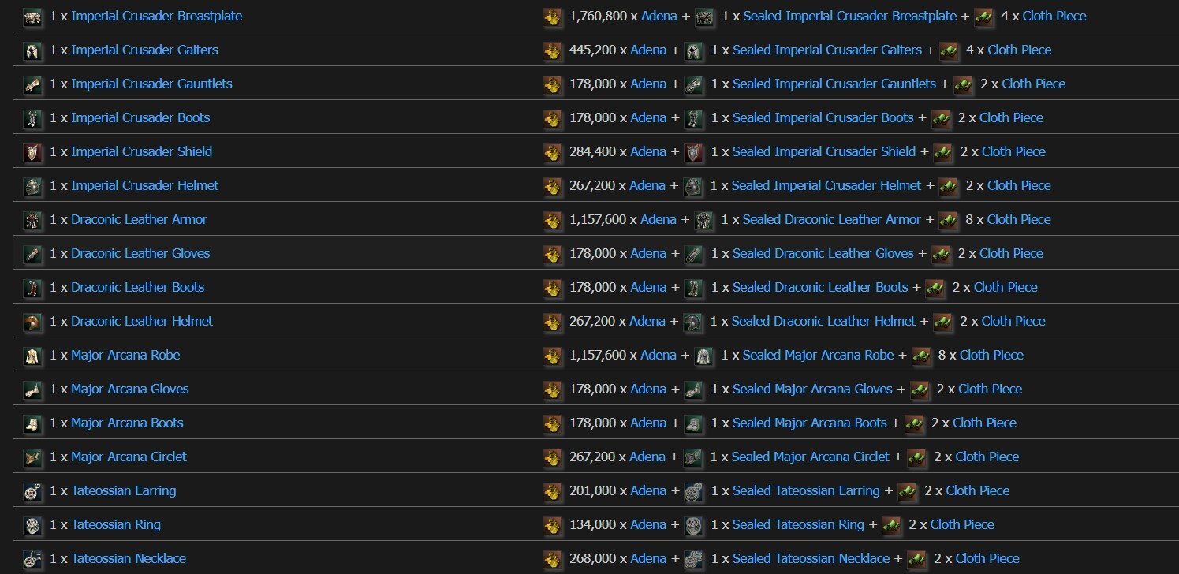The image size is (1179, 574).
Task: Open the Tateossian Earring link
Action: (x=124, y=490)
